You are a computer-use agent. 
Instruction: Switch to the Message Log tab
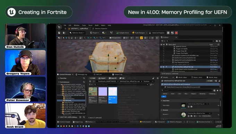tap(81, 74)
